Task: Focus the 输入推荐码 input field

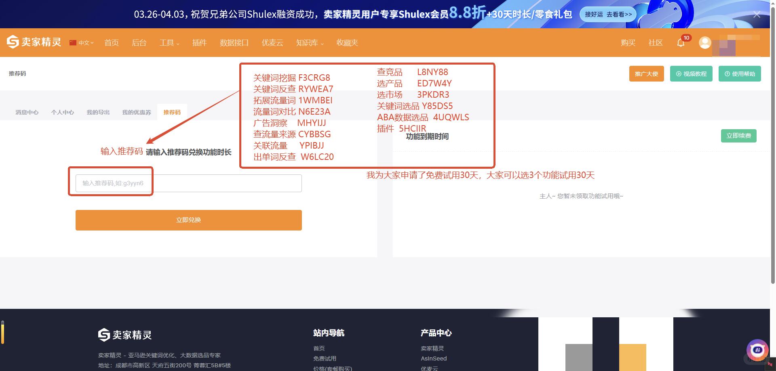Action: click(x=189, y=183)
